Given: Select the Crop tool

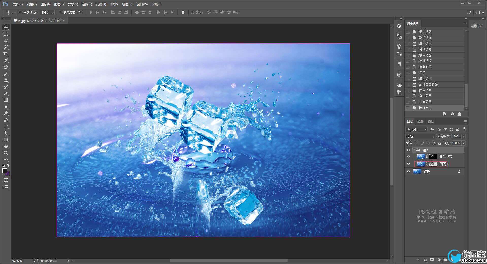Looking at the screenshot, I should (x=6, y=54).
